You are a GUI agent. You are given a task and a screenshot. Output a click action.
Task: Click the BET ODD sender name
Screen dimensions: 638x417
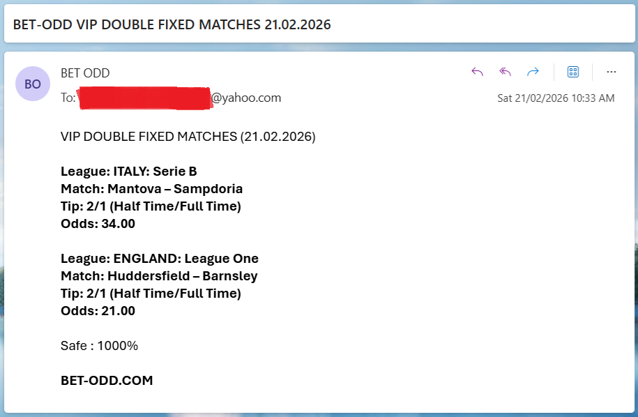(85, 73)
